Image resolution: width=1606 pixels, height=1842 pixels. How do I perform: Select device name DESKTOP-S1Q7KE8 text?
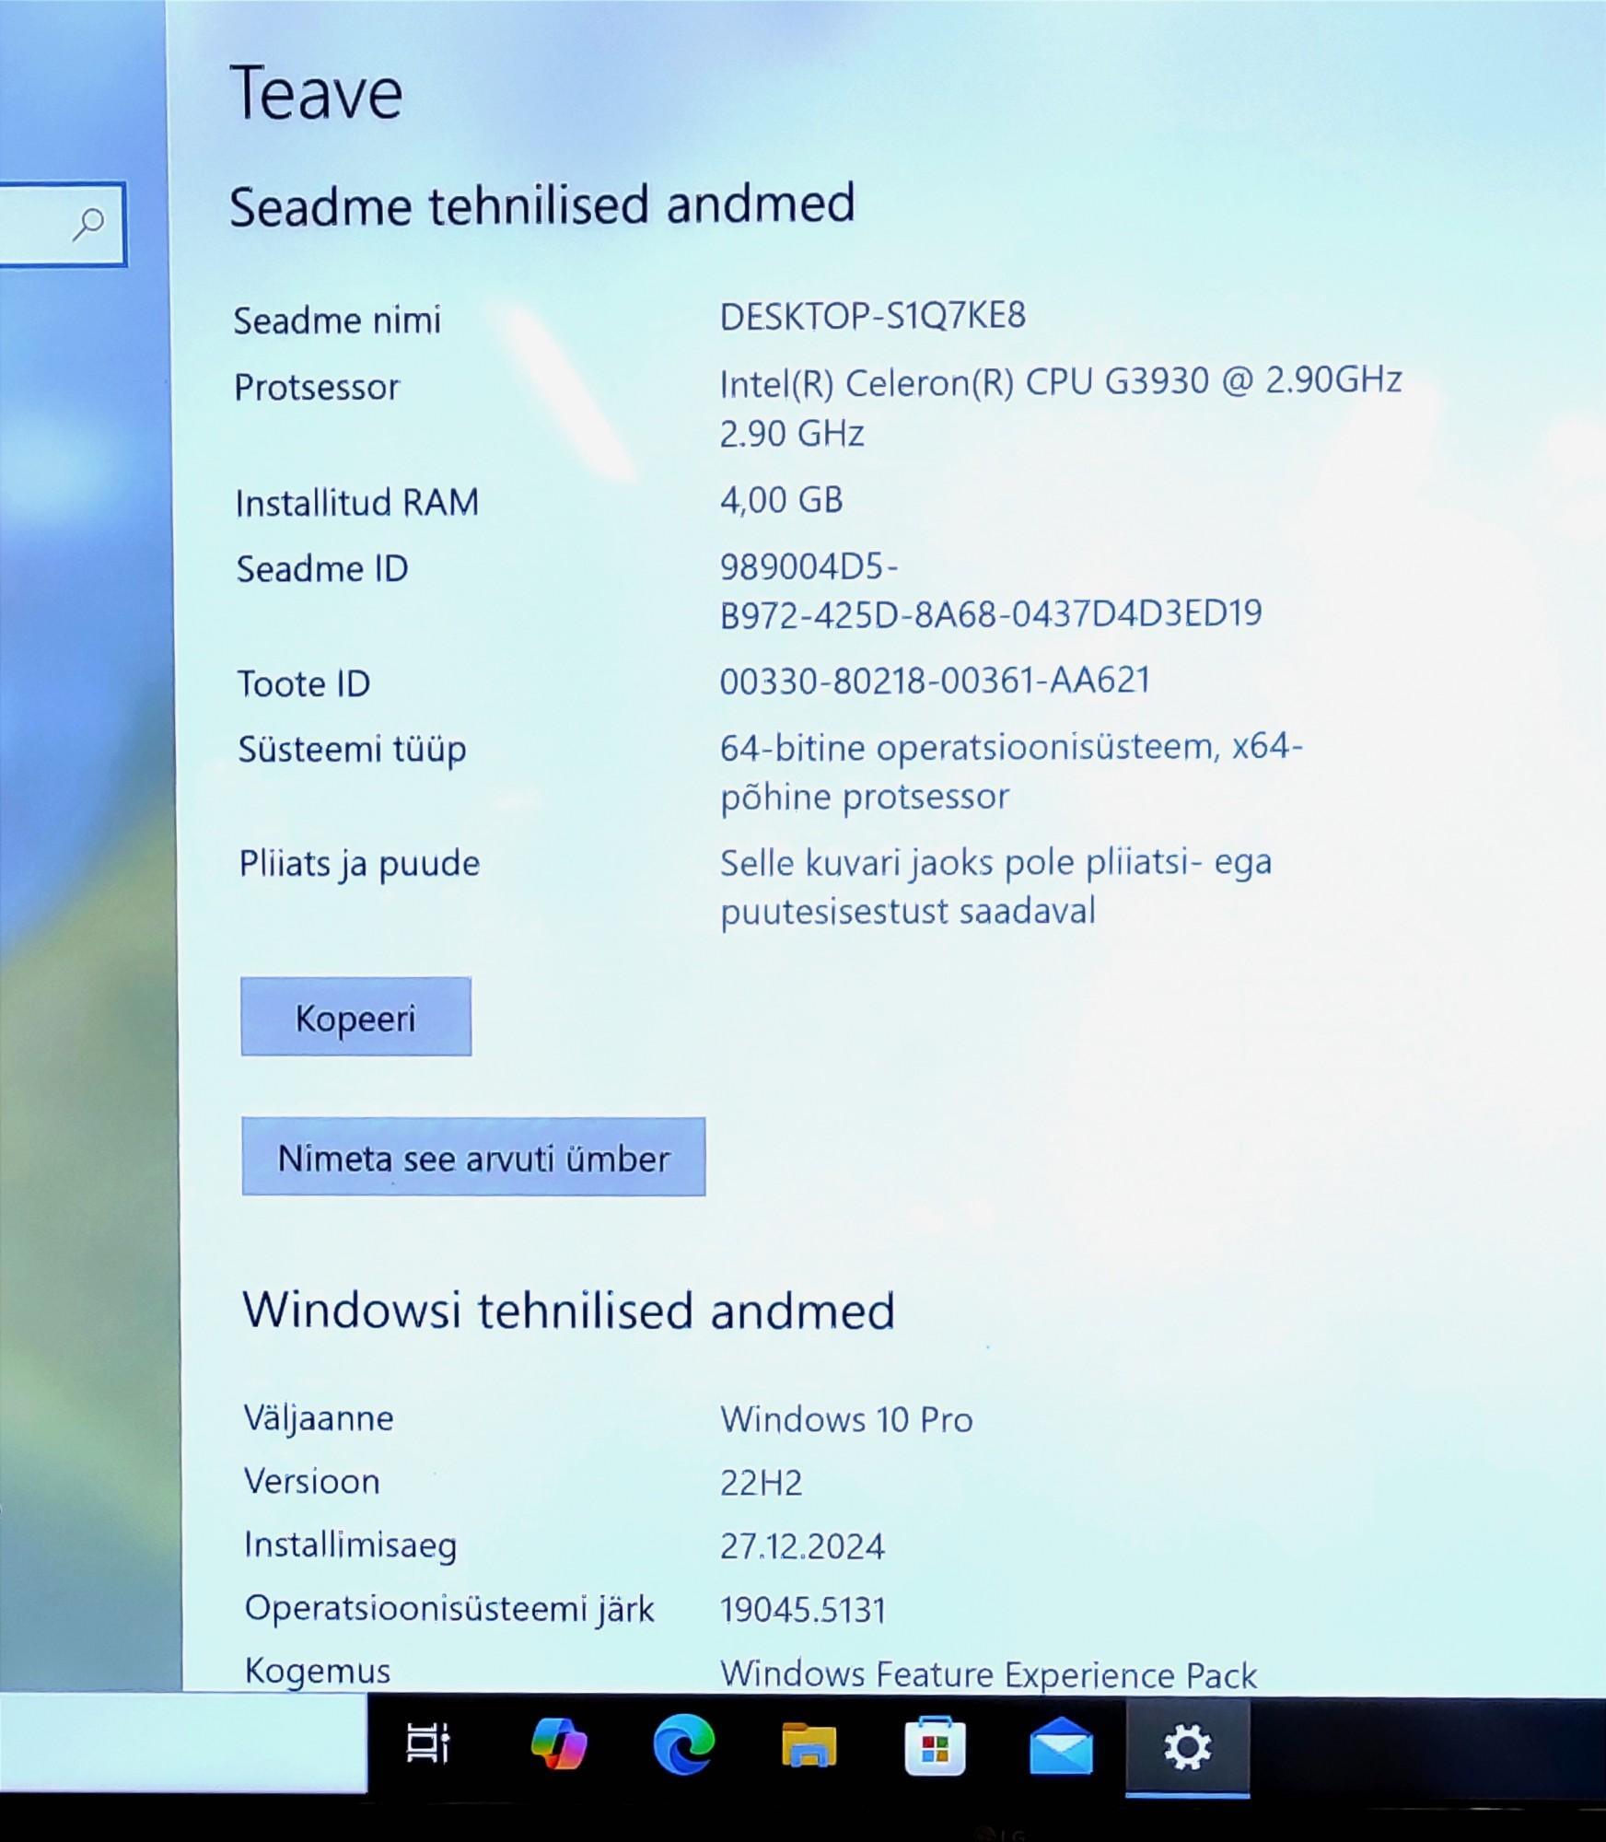872,316
